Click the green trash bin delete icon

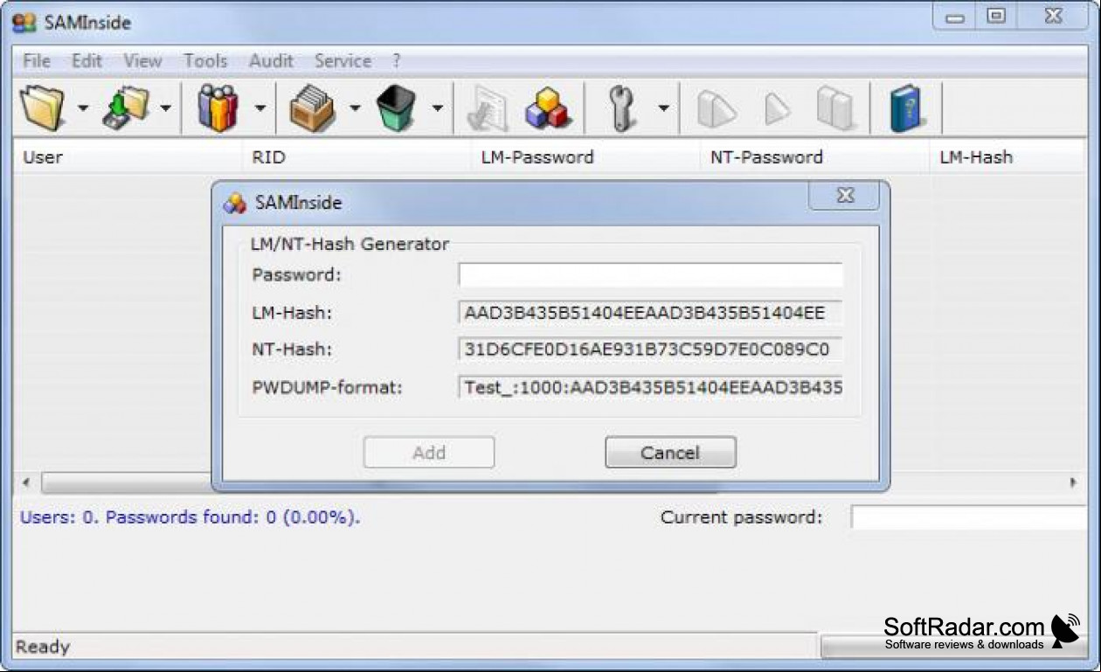(397, 108)
